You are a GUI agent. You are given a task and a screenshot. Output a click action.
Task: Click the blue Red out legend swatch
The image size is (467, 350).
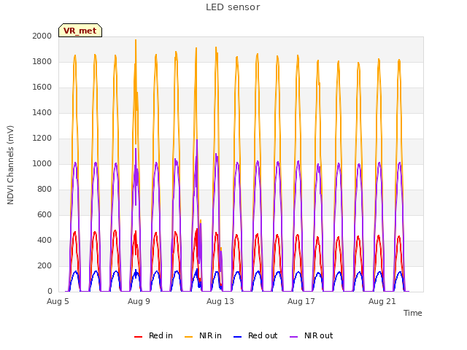click(237, 337)
